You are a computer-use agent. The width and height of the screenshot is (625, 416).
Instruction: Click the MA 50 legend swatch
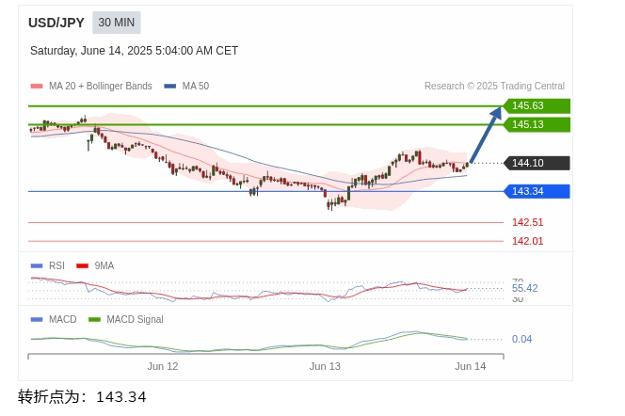click(x=170, y=86)
